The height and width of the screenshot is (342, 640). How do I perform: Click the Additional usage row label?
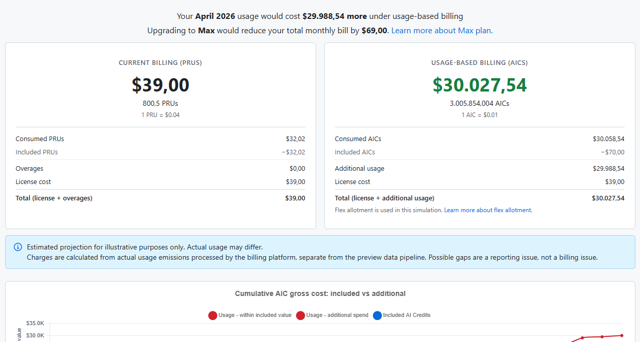coord(360,169)
